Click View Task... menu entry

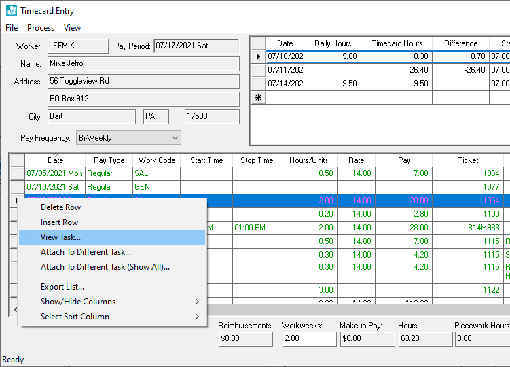pos(60,237)
